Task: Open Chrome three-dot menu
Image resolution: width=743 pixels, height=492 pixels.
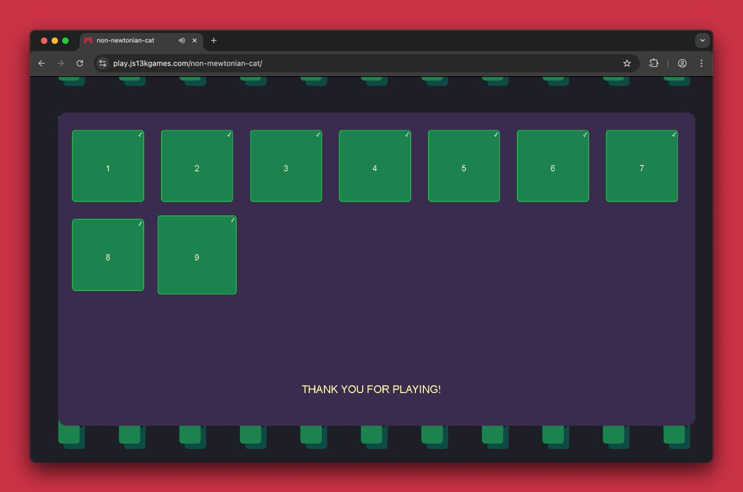Action: tap(701, 63)
